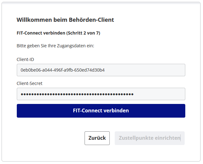
Task: Focus the Client-ID input field
Action: 101,70
